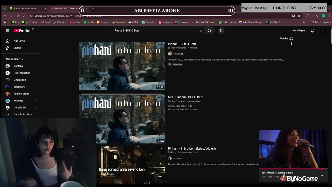Open Spotify bookmark
The image size is (332, 187).
pyautogui.click(x=89, y=22)
